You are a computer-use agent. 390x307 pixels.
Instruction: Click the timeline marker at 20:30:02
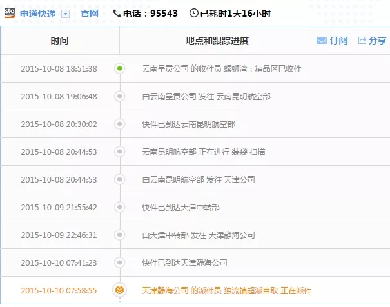(x=120, y=124)
